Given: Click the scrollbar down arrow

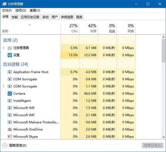Looking at the screenshot, I should 164,137.
